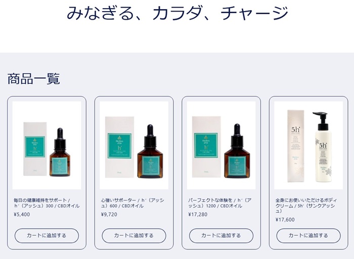Click the みなぎる、カラダ、チャージ headline
Image resolution: width=354 pixels, height=259 pixels.
[x=178, y=13]
